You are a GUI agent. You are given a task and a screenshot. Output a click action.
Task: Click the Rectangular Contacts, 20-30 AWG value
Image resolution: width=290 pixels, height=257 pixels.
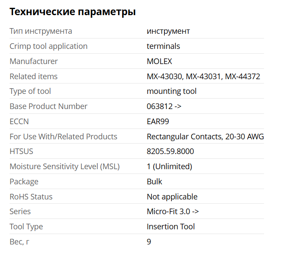[x=205, y=137]
